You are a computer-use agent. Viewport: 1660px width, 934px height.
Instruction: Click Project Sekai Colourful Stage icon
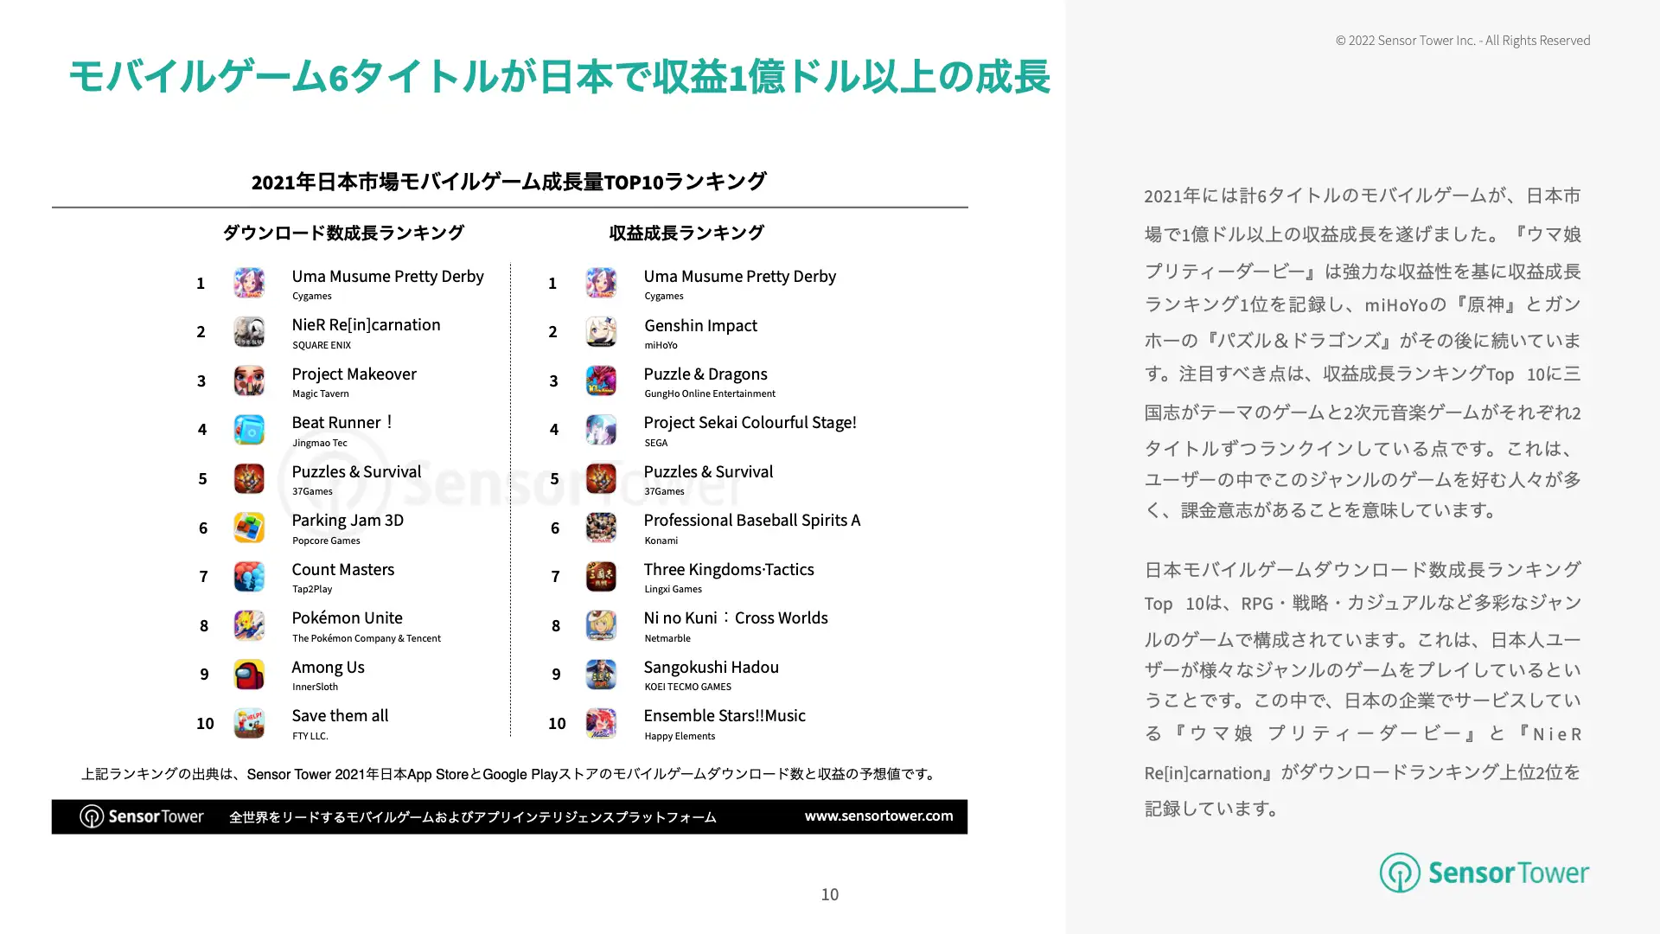coord(601,430)
